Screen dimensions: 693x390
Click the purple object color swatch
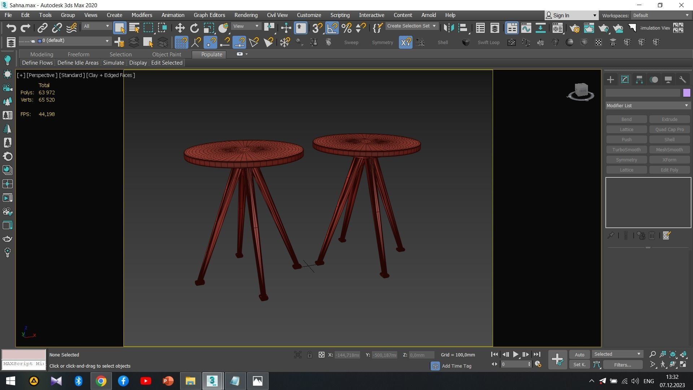click(x=687, y=93)
